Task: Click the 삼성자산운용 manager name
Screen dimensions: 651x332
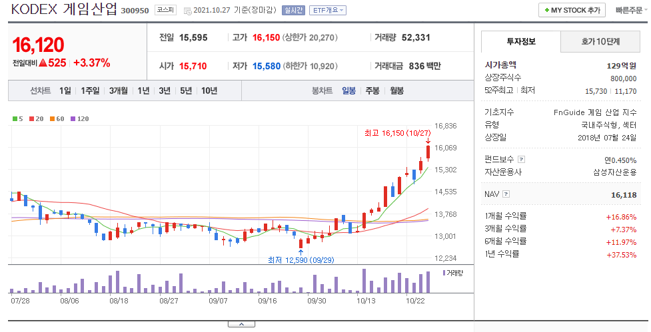Action: point(615,172)
